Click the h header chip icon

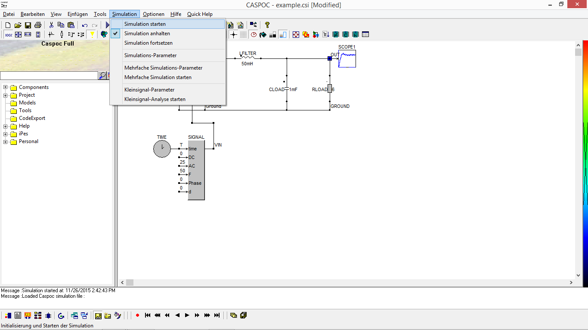(x=356, y=34)
